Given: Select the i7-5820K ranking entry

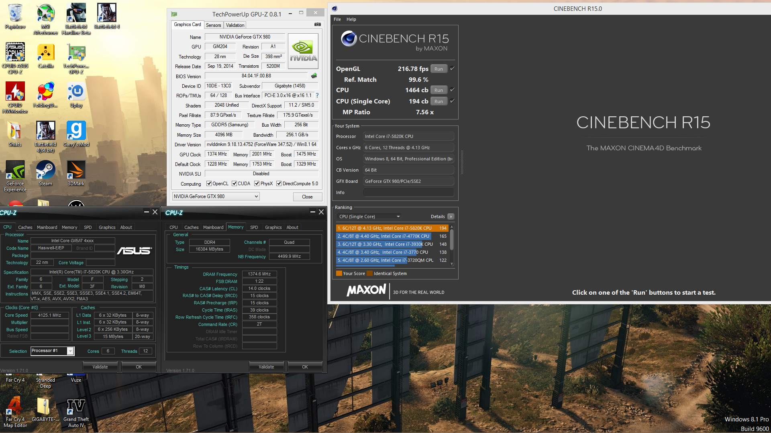Looking at the screenshot, I should [x=392, y=228].
